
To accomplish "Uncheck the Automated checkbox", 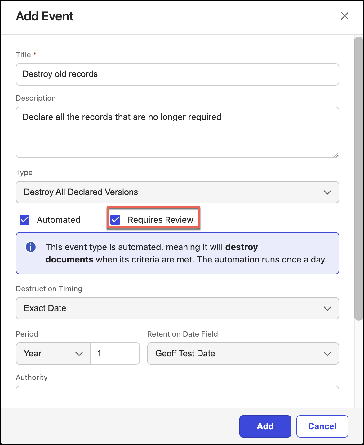I will click(x=24, y=220).
